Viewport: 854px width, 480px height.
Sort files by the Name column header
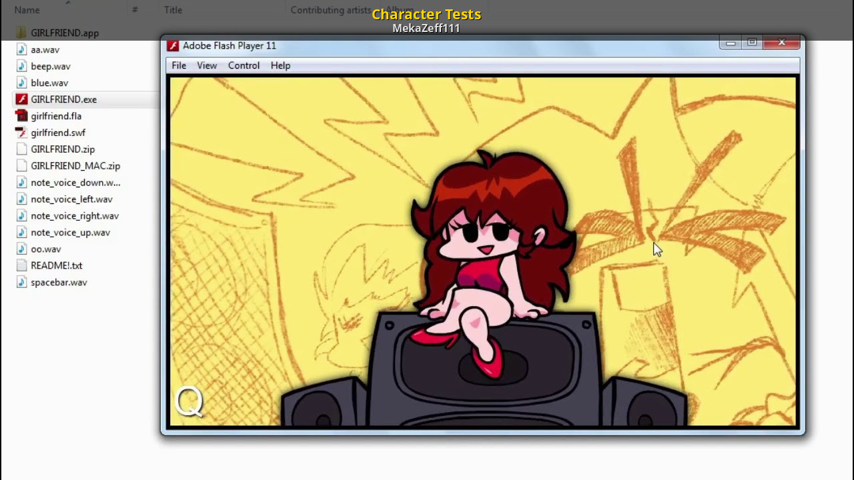pyautogui.click(x=27, y=10)
